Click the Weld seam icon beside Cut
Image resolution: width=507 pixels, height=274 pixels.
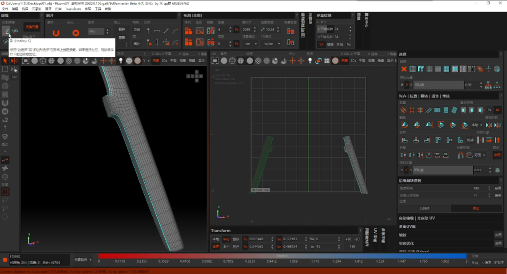click(15, 31)
